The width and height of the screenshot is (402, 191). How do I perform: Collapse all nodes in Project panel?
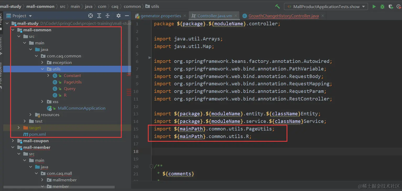tap(108, 16)
